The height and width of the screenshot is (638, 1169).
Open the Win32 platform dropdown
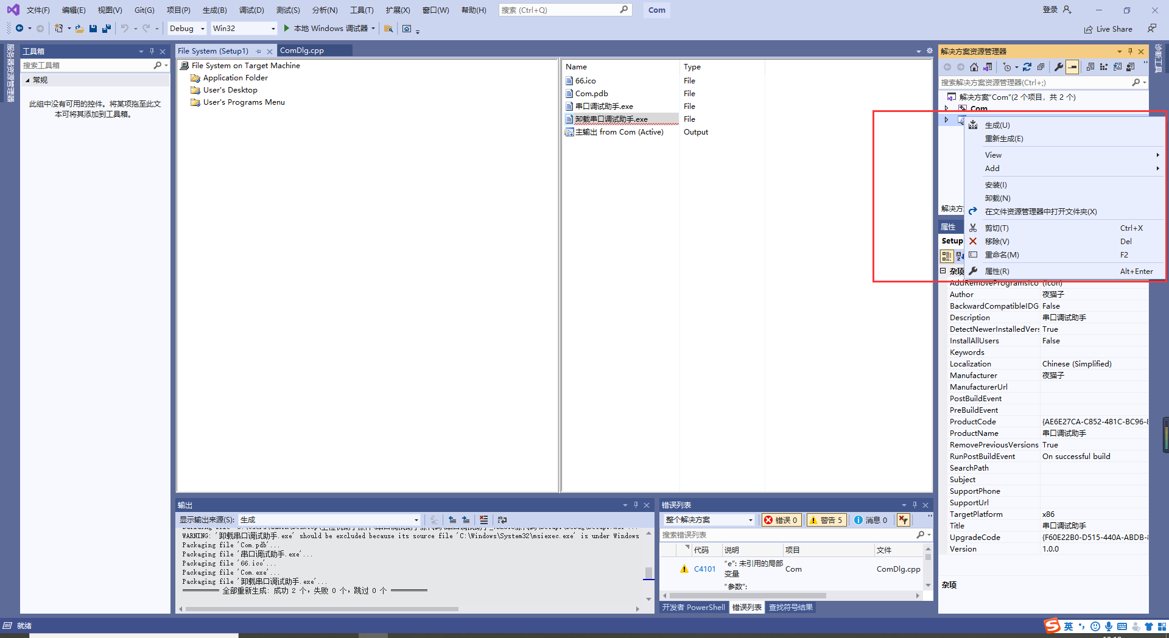tap(244, 29)
